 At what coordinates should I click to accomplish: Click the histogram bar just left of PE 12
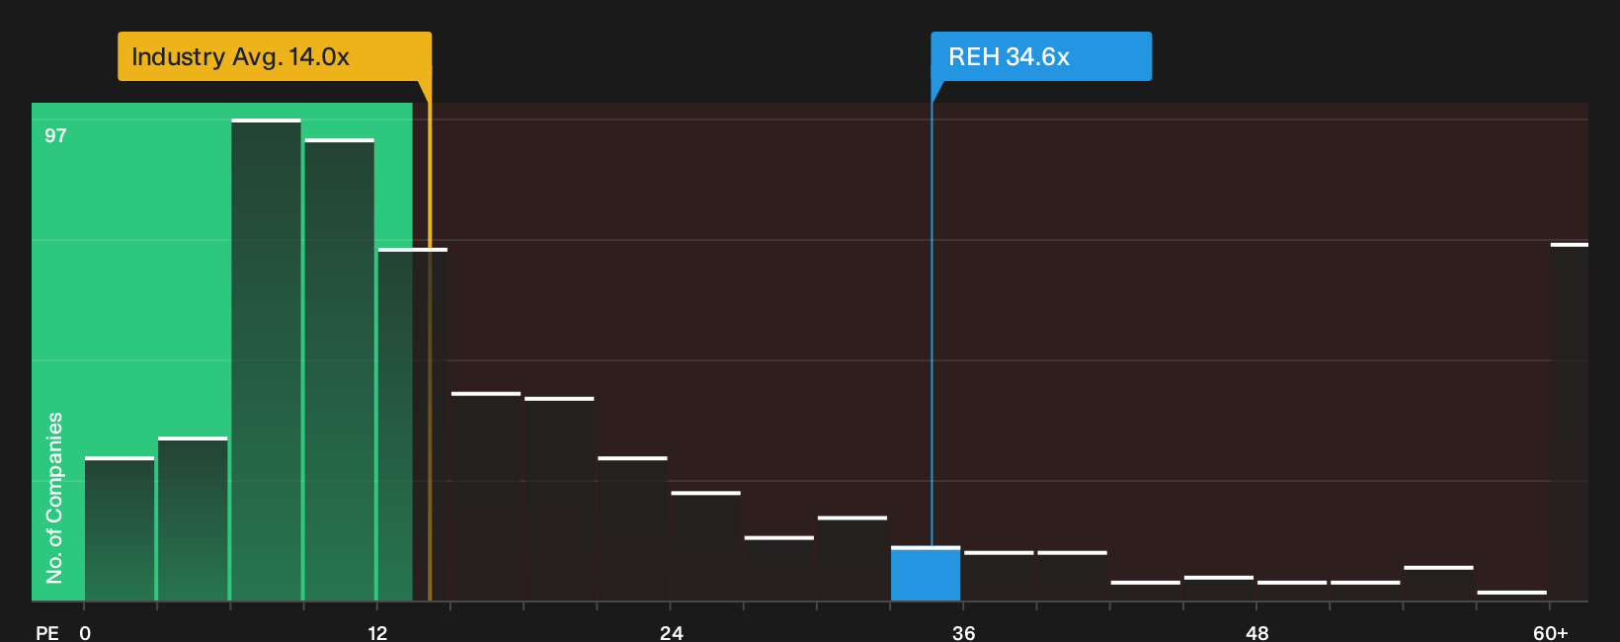[339, 370]
